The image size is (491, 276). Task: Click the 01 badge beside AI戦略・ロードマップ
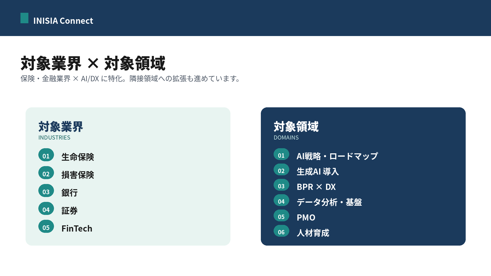281,154
